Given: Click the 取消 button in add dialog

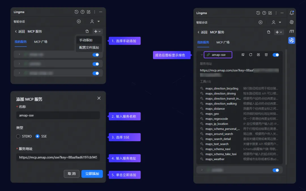Looking at the screenshot, I should click(72, 174).
